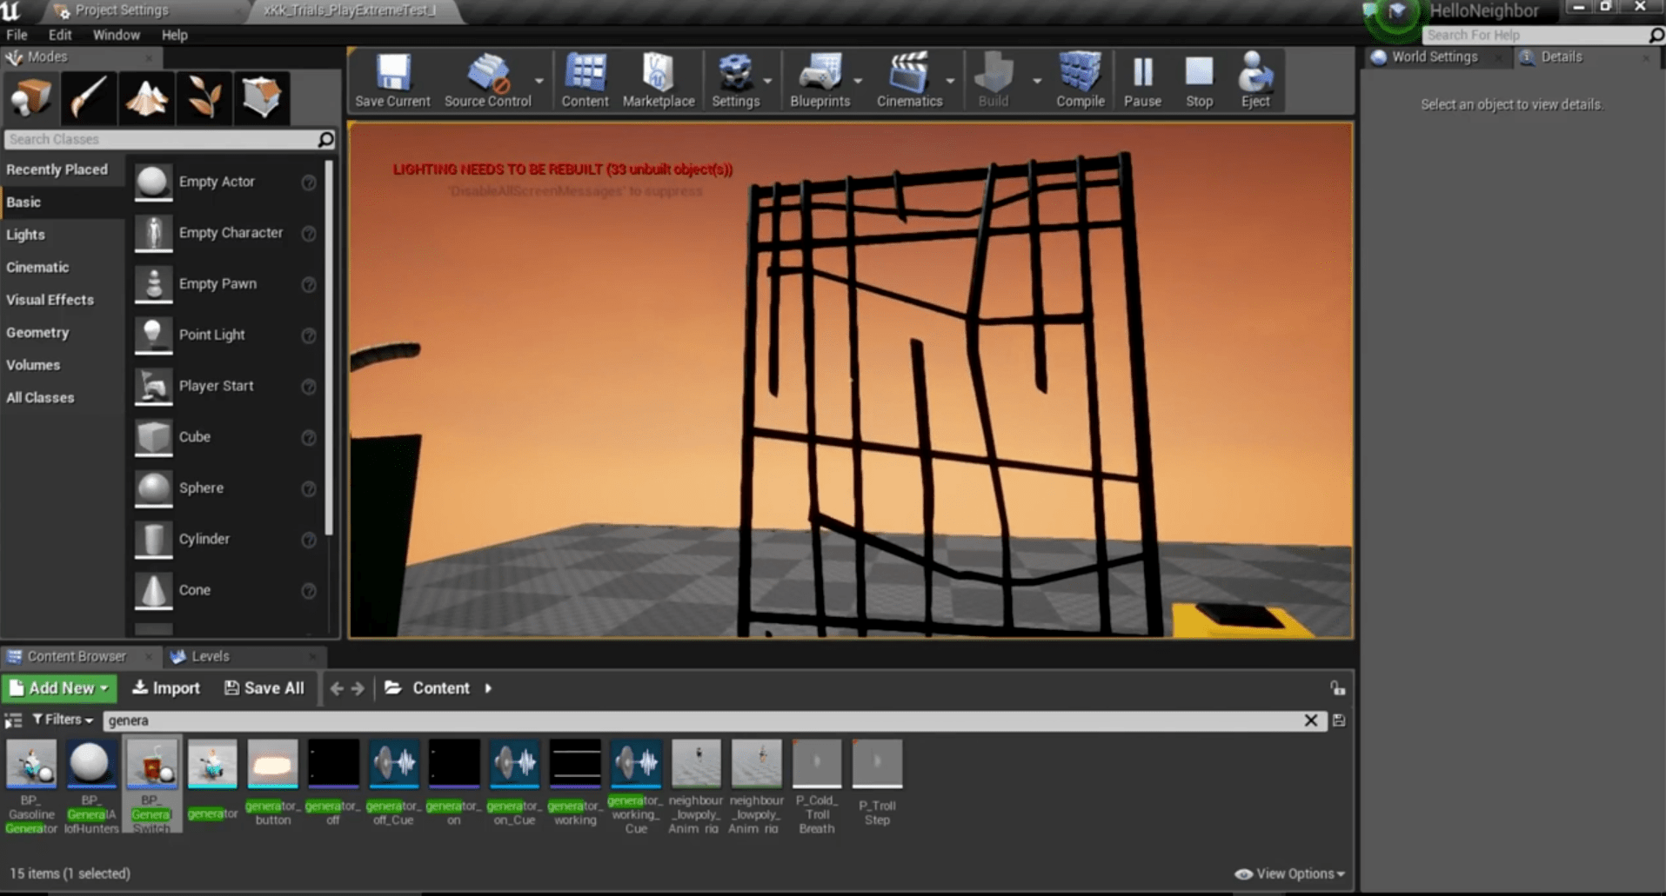Switch to the Details tab
This screenshot has width=1666, height=896.
click(x=1561, y=56)
